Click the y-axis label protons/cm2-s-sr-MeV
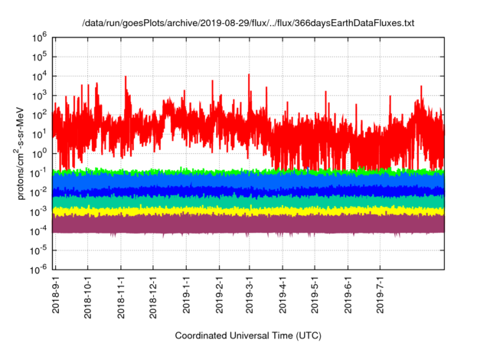 [x=20, y=153]
